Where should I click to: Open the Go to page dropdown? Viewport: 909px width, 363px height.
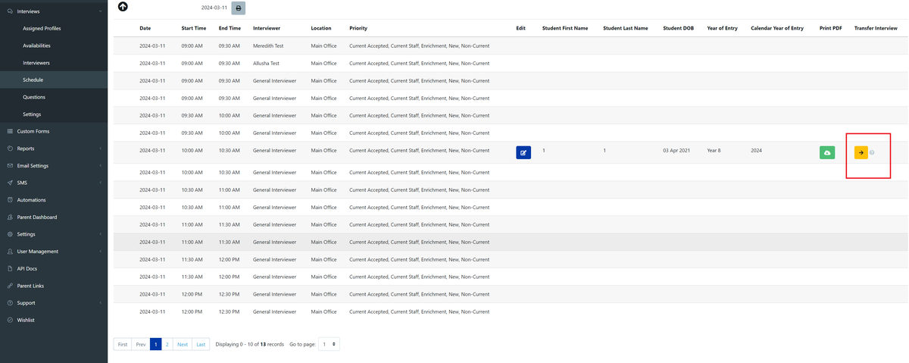(x=329, y=344)
